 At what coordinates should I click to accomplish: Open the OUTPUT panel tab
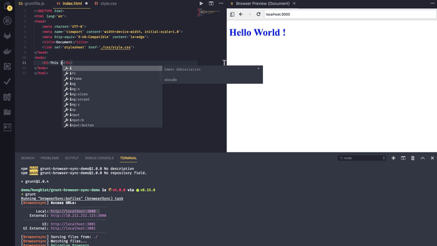(x=72, y=158)
